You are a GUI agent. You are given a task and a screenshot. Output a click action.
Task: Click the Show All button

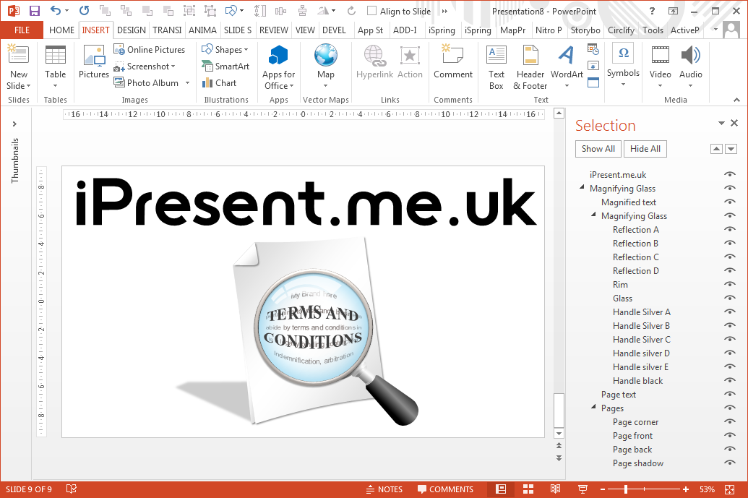coord(598,149)
